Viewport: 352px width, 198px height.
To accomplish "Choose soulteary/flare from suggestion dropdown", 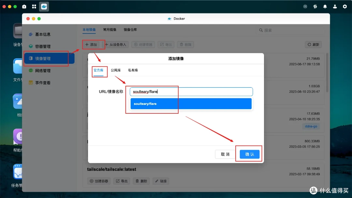I will pyautogui.click(x=191, y=104).
